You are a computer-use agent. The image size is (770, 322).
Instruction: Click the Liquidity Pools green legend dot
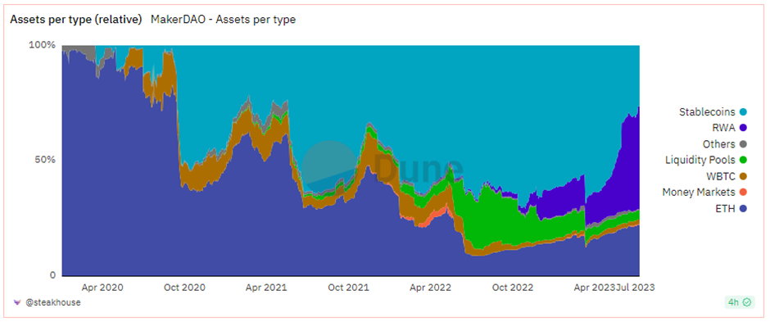744,160
